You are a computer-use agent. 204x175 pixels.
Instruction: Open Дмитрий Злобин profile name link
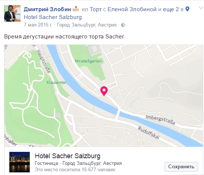click(47, 9)
